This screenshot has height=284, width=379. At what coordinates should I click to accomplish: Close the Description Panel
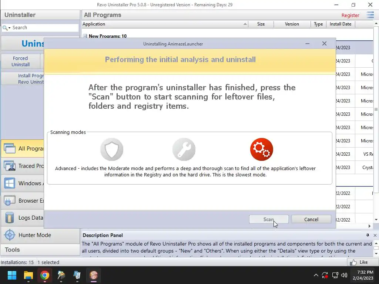point(375,235)
